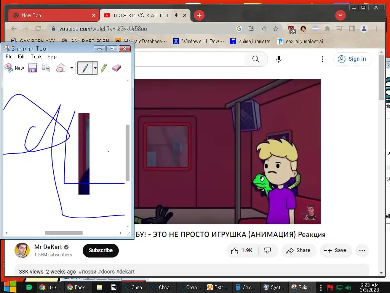
Task: Click the Snipping Tool scroll down arrow
Action: pyautogui.click(x=128, y=227)
